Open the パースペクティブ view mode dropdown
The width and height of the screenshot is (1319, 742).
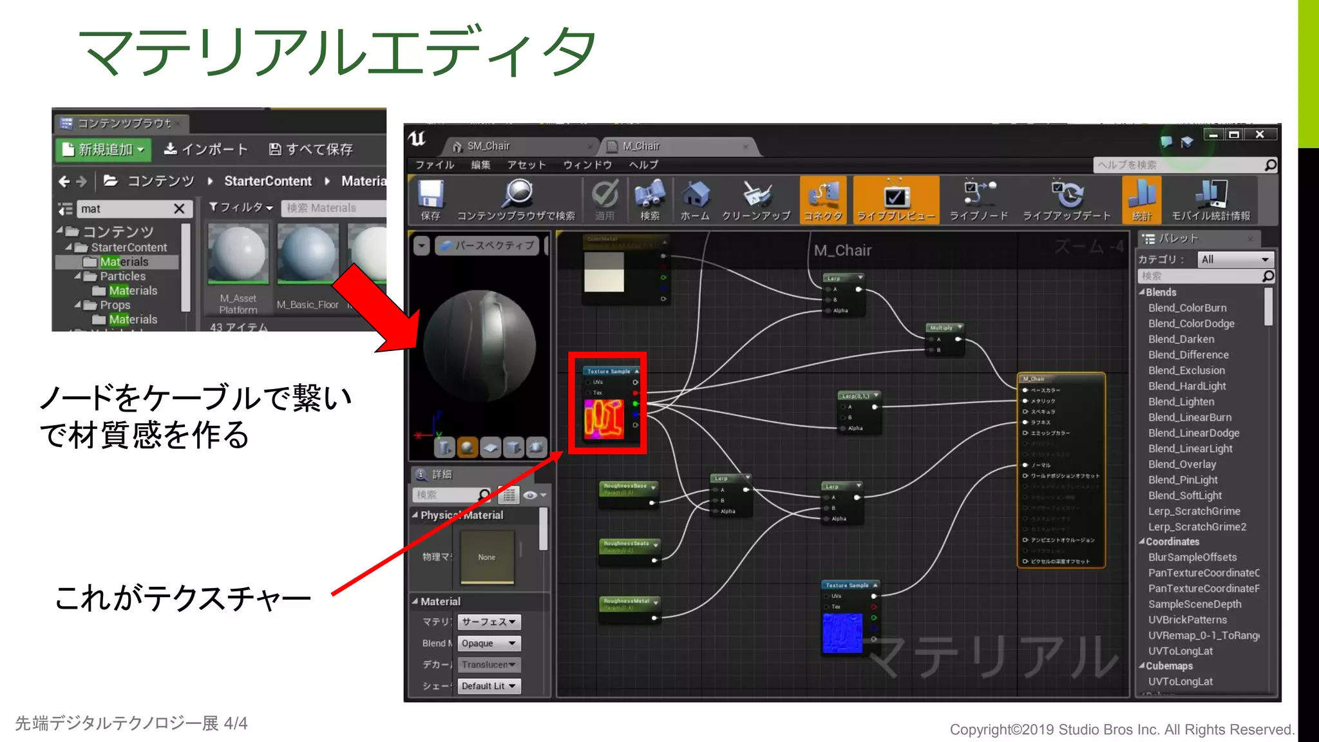pyautogui.click(x=488, y=245)
